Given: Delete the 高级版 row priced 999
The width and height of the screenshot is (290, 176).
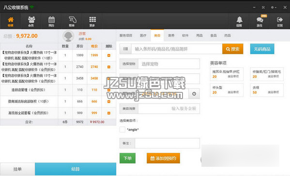Looking at the screenshot, I should (x=109, y=113).
